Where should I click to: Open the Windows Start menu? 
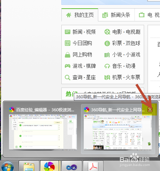(x=8, y=166)
